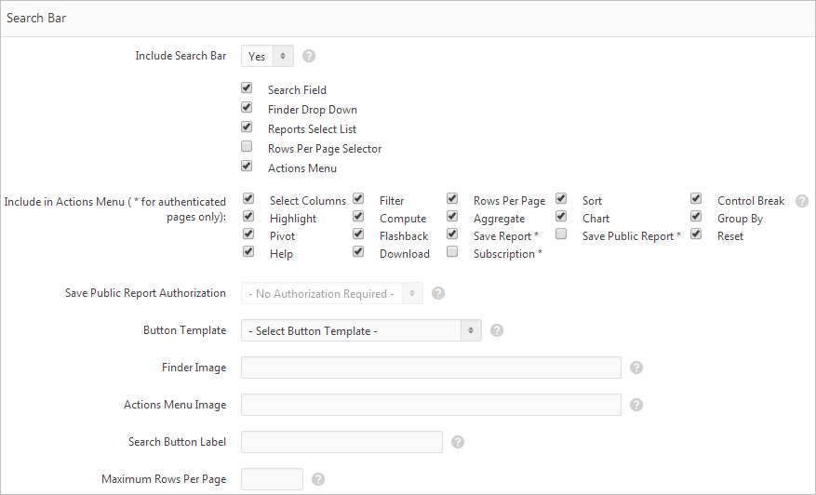Click the Actions Menu Image input
This screenshot has width=816, height=495.
click(x=431, y=405)
